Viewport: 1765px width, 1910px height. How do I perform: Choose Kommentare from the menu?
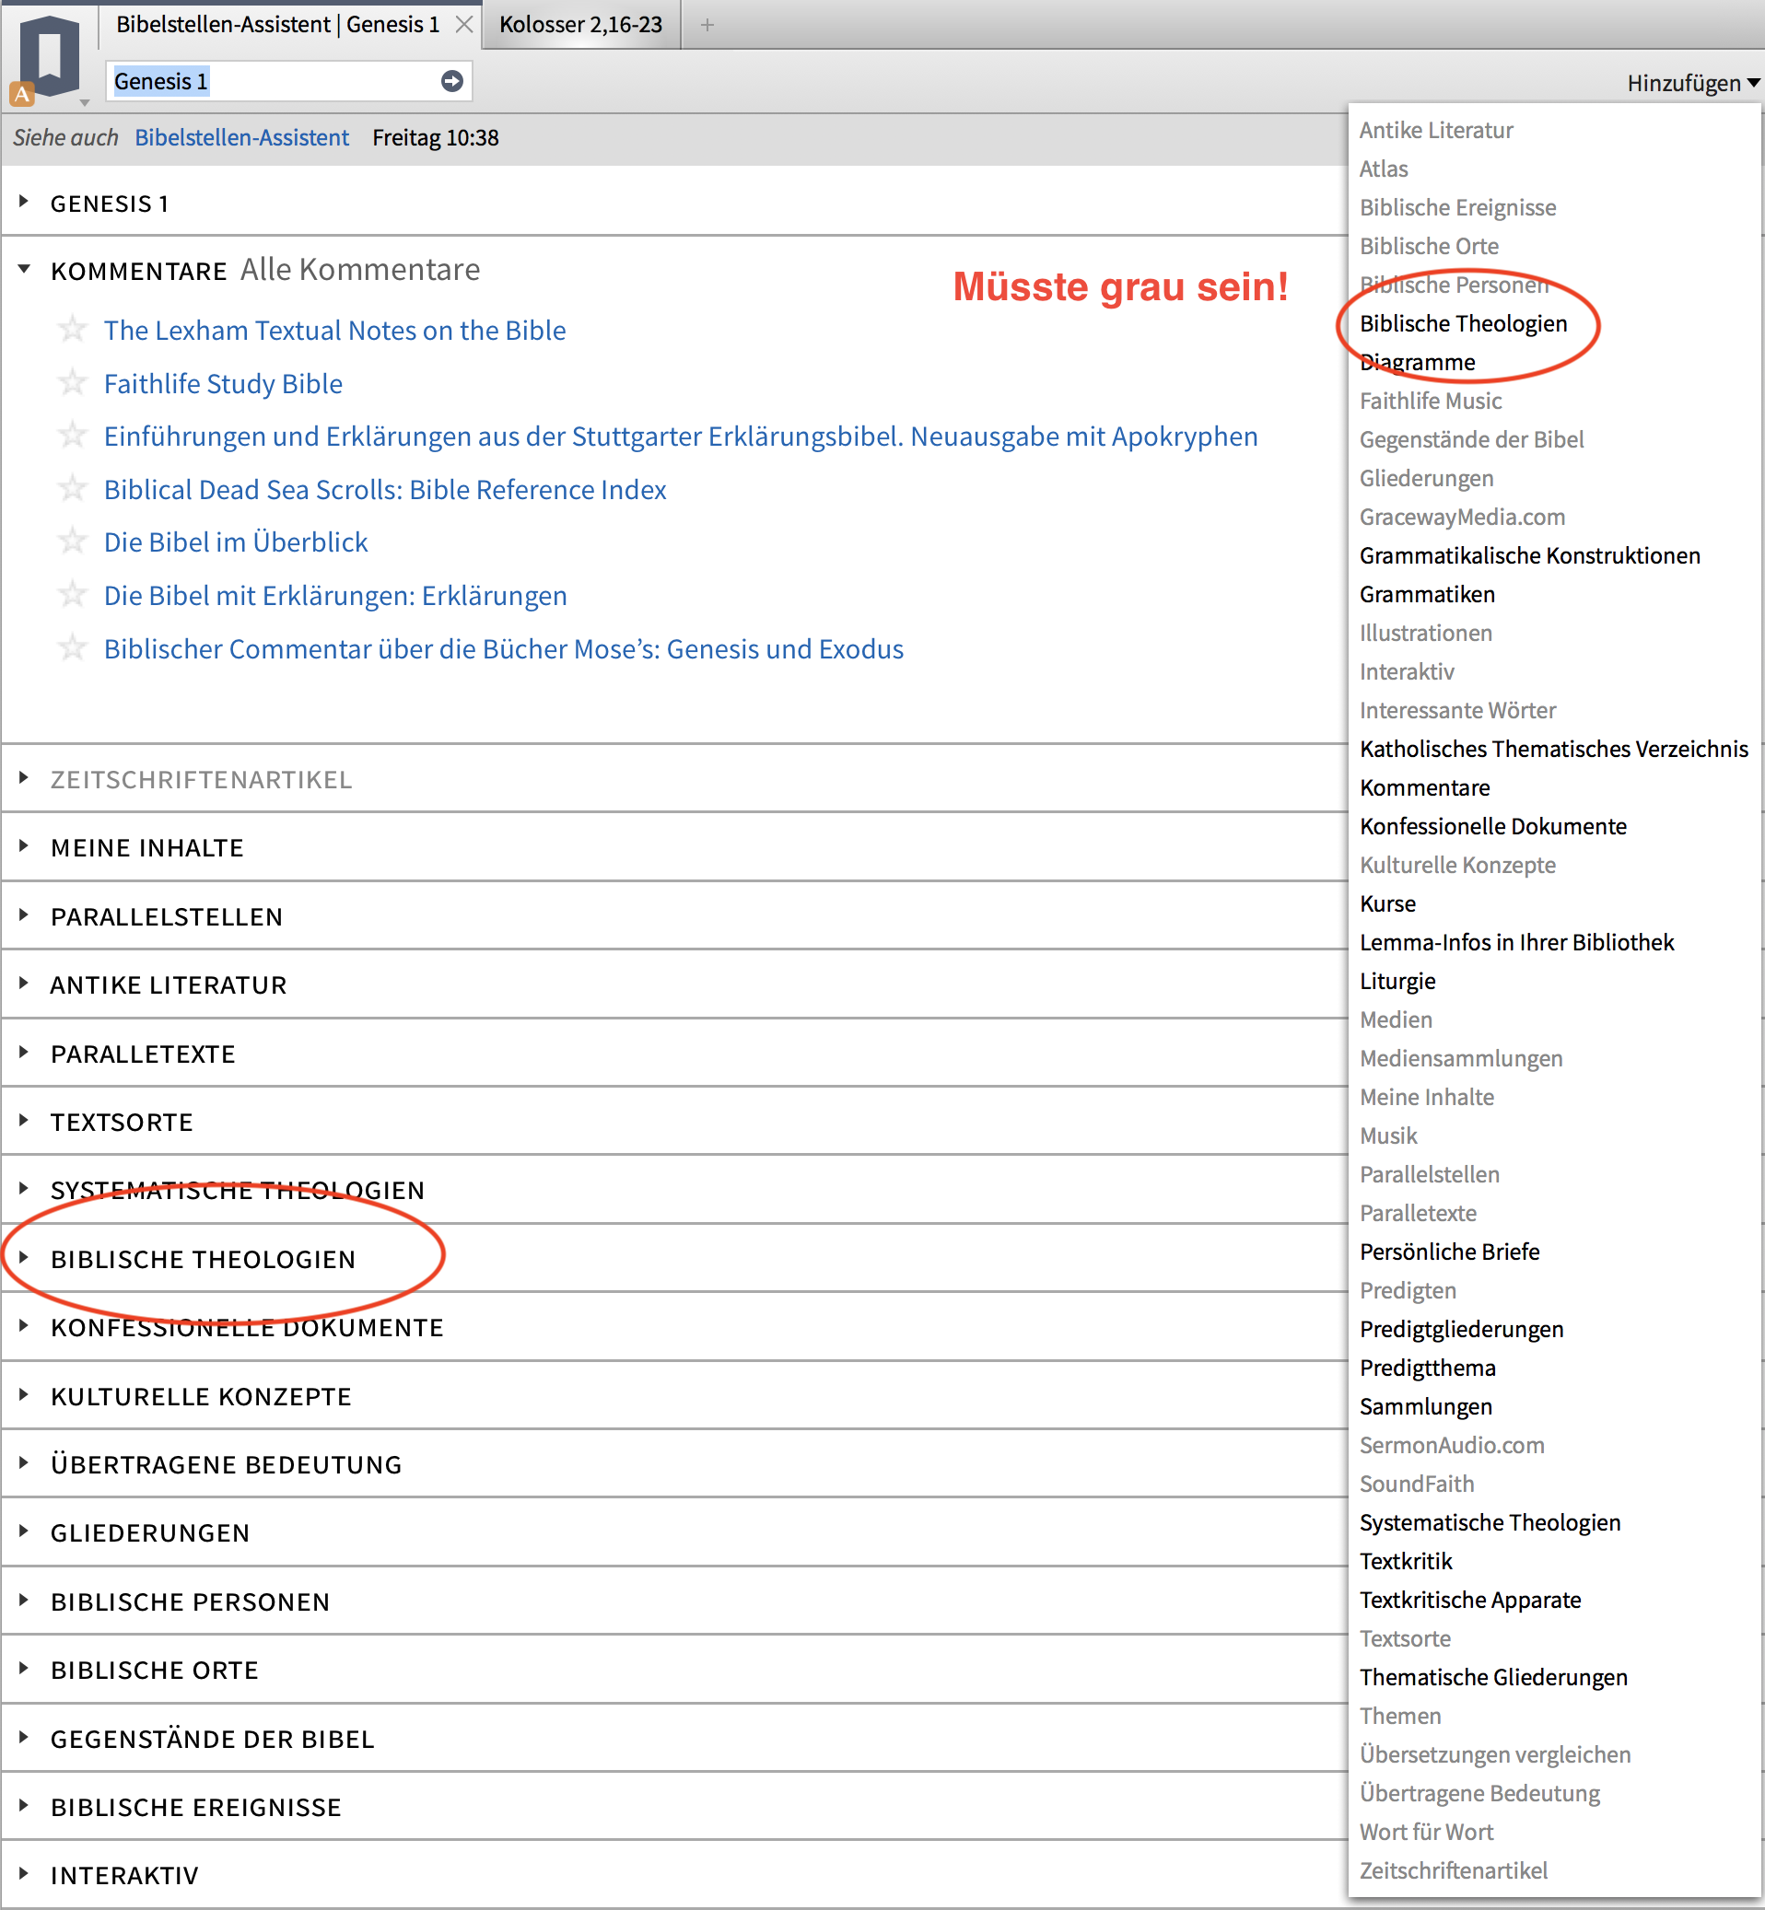pos(1425,788)
